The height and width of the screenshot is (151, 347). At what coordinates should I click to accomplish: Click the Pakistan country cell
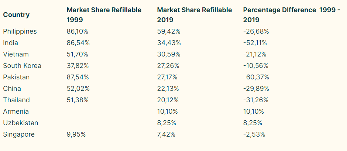16,77
